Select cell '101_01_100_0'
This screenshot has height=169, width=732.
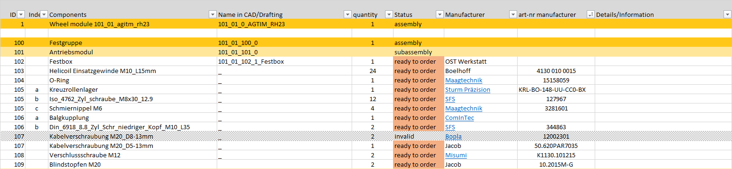pos(284,43)
